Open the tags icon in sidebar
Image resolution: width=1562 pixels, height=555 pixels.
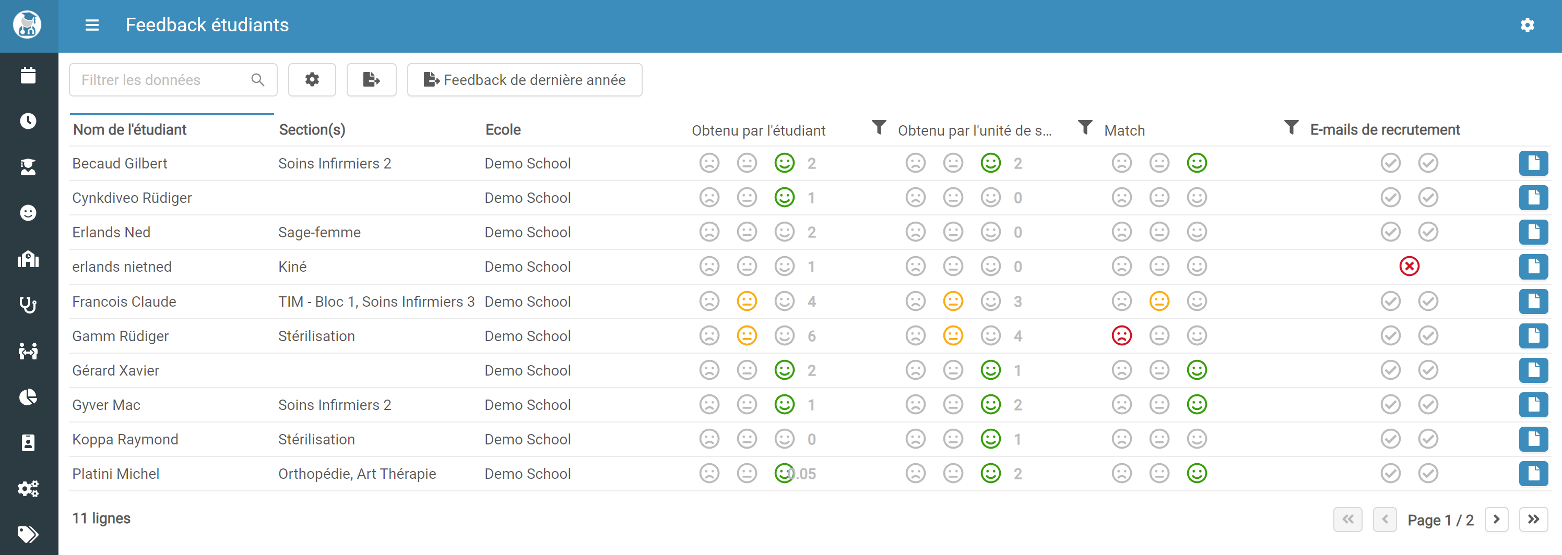[28, 535]
